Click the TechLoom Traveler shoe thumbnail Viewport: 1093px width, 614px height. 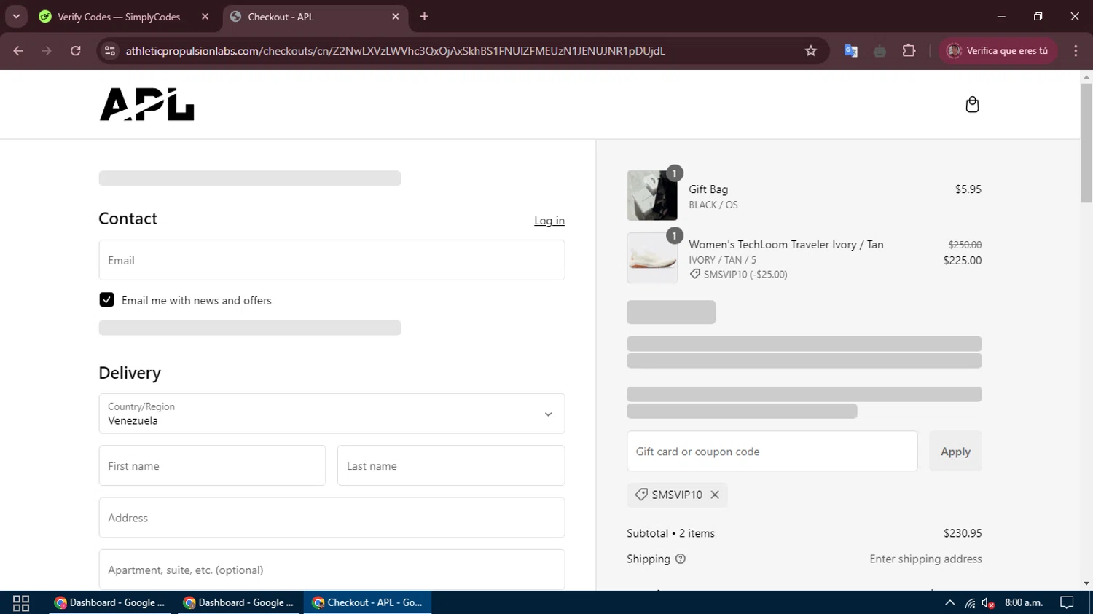click(652, 258)
